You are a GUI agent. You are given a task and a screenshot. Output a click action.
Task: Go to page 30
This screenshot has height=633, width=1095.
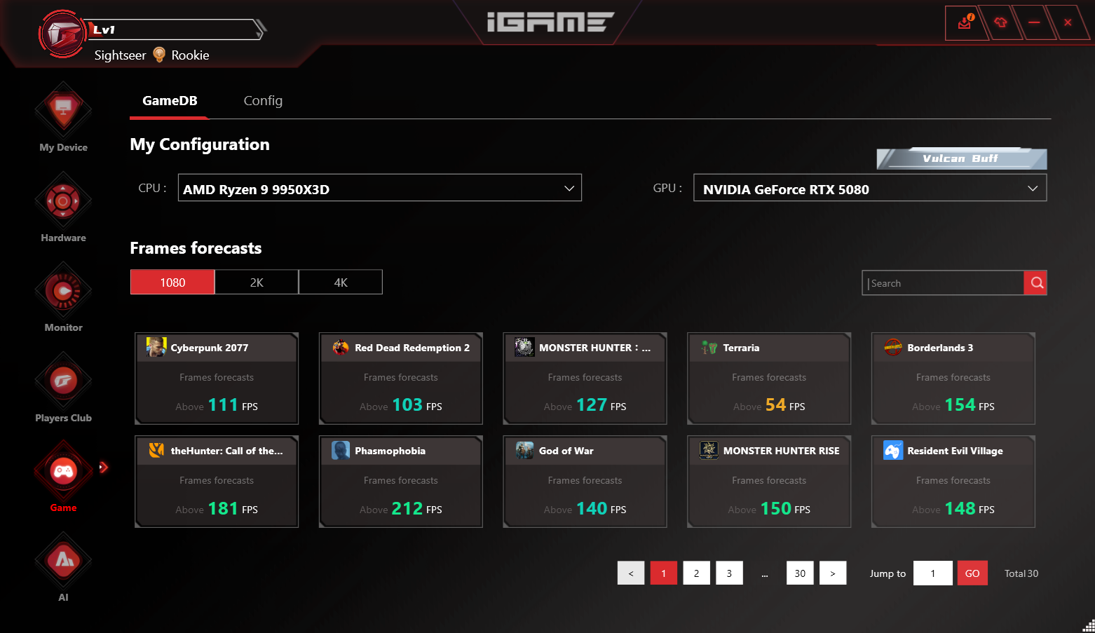tap(800, 573)
